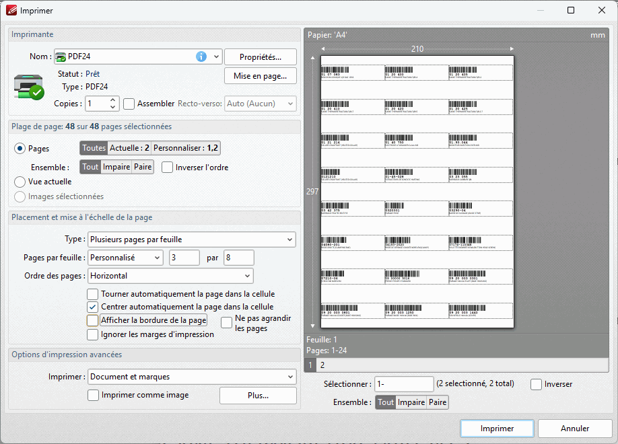Expand the 'Ordre des pages' dropdown
Viewport: 618px width, 444px height.
(170, 276)
